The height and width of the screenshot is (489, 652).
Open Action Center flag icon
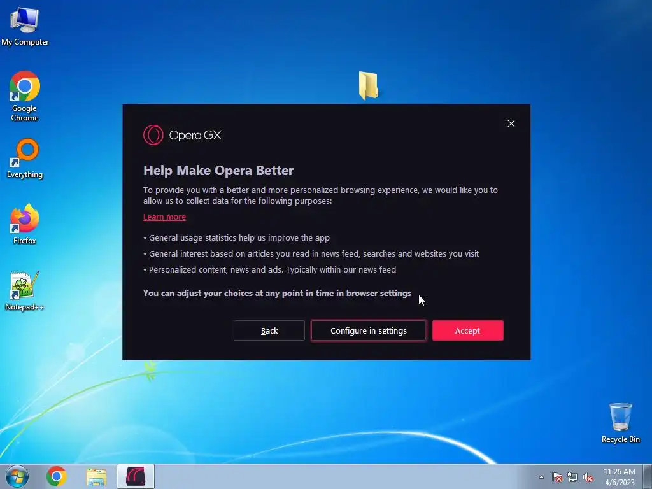point(556,477)
